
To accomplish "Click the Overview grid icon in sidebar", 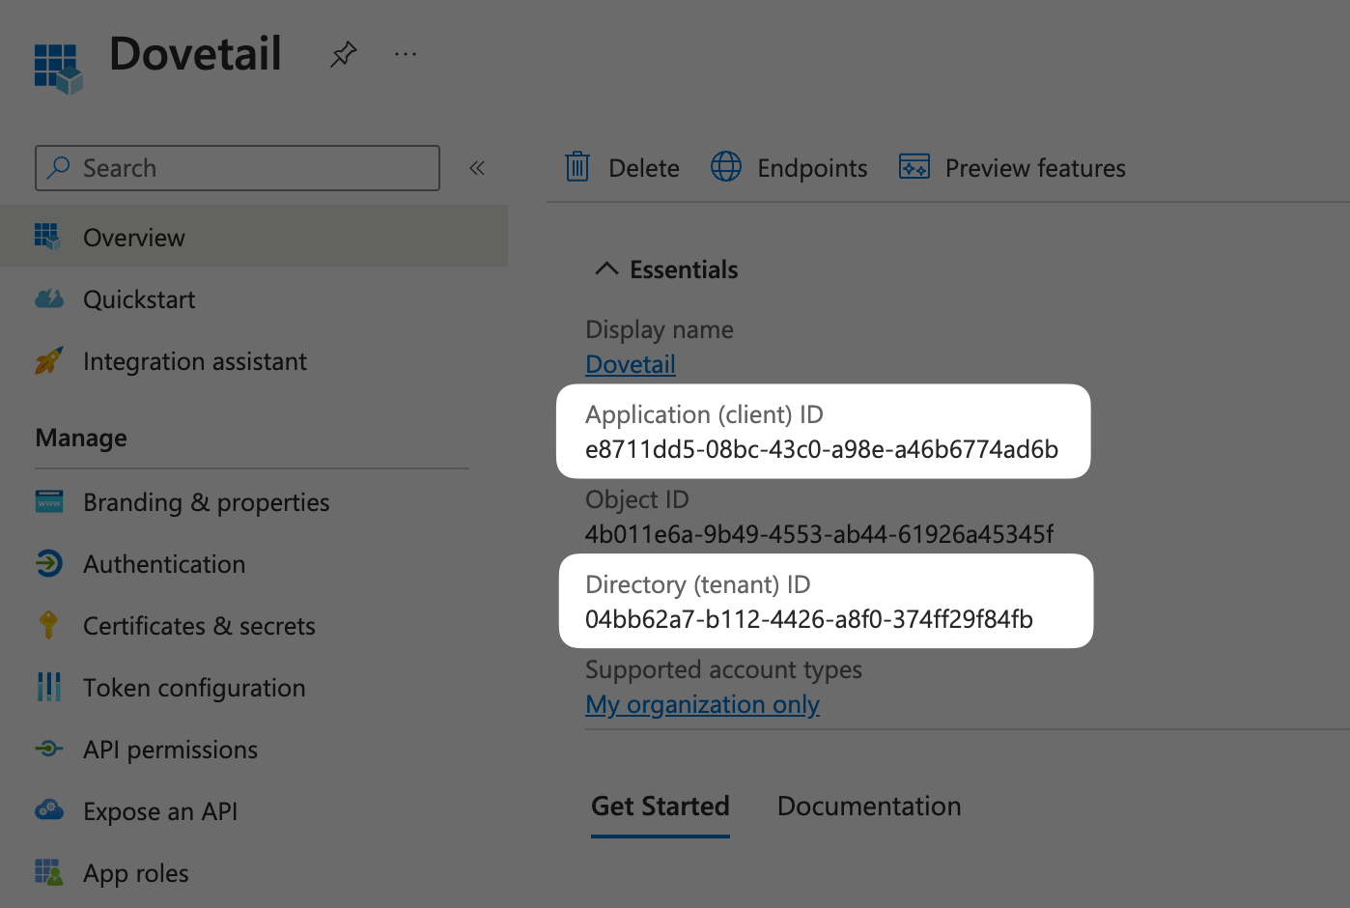I will coord(47,236).
